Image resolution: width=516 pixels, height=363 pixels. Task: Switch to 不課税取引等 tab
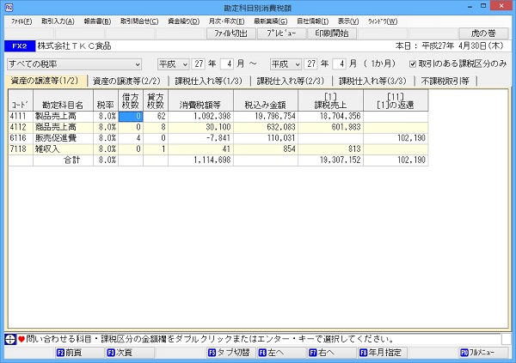pos(445,81)
